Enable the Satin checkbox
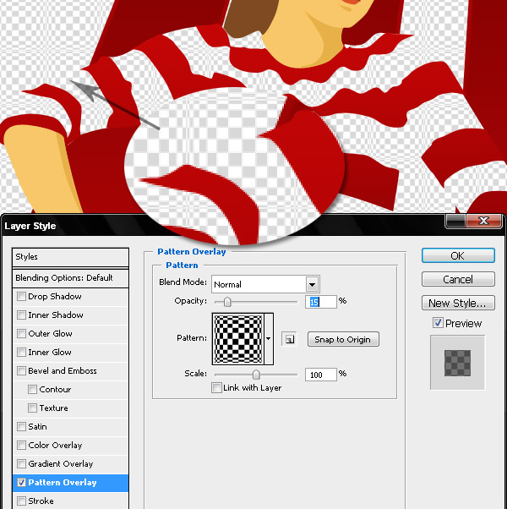This screenshot has width=507, height=509. coord(21,426)
